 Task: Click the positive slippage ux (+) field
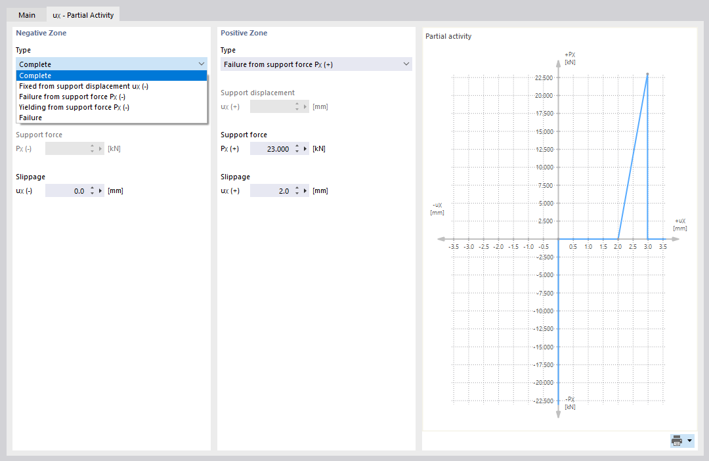click(x=271, y=191)
